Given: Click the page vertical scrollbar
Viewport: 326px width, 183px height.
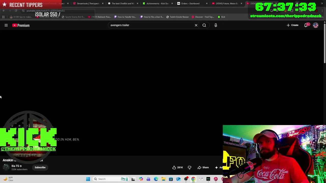Looking at the screenshot, I should 324,43.
